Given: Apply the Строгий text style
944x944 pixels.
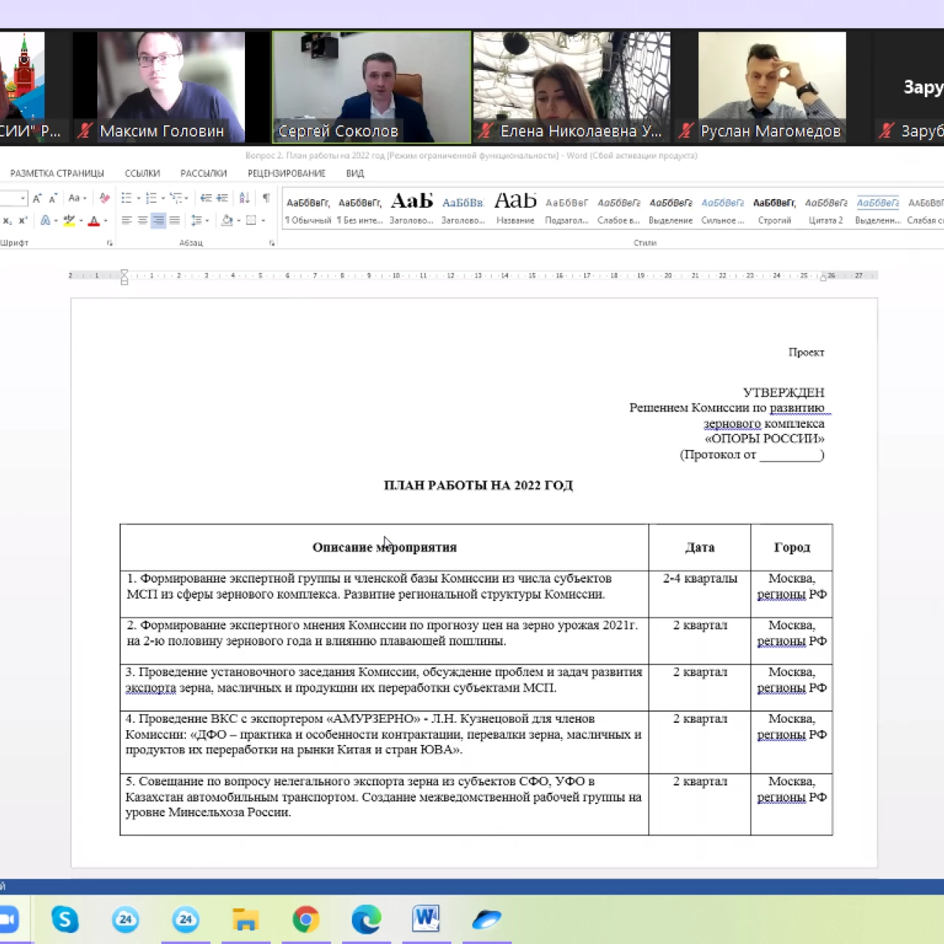Looking at the screenshot, I should (774, 209).
